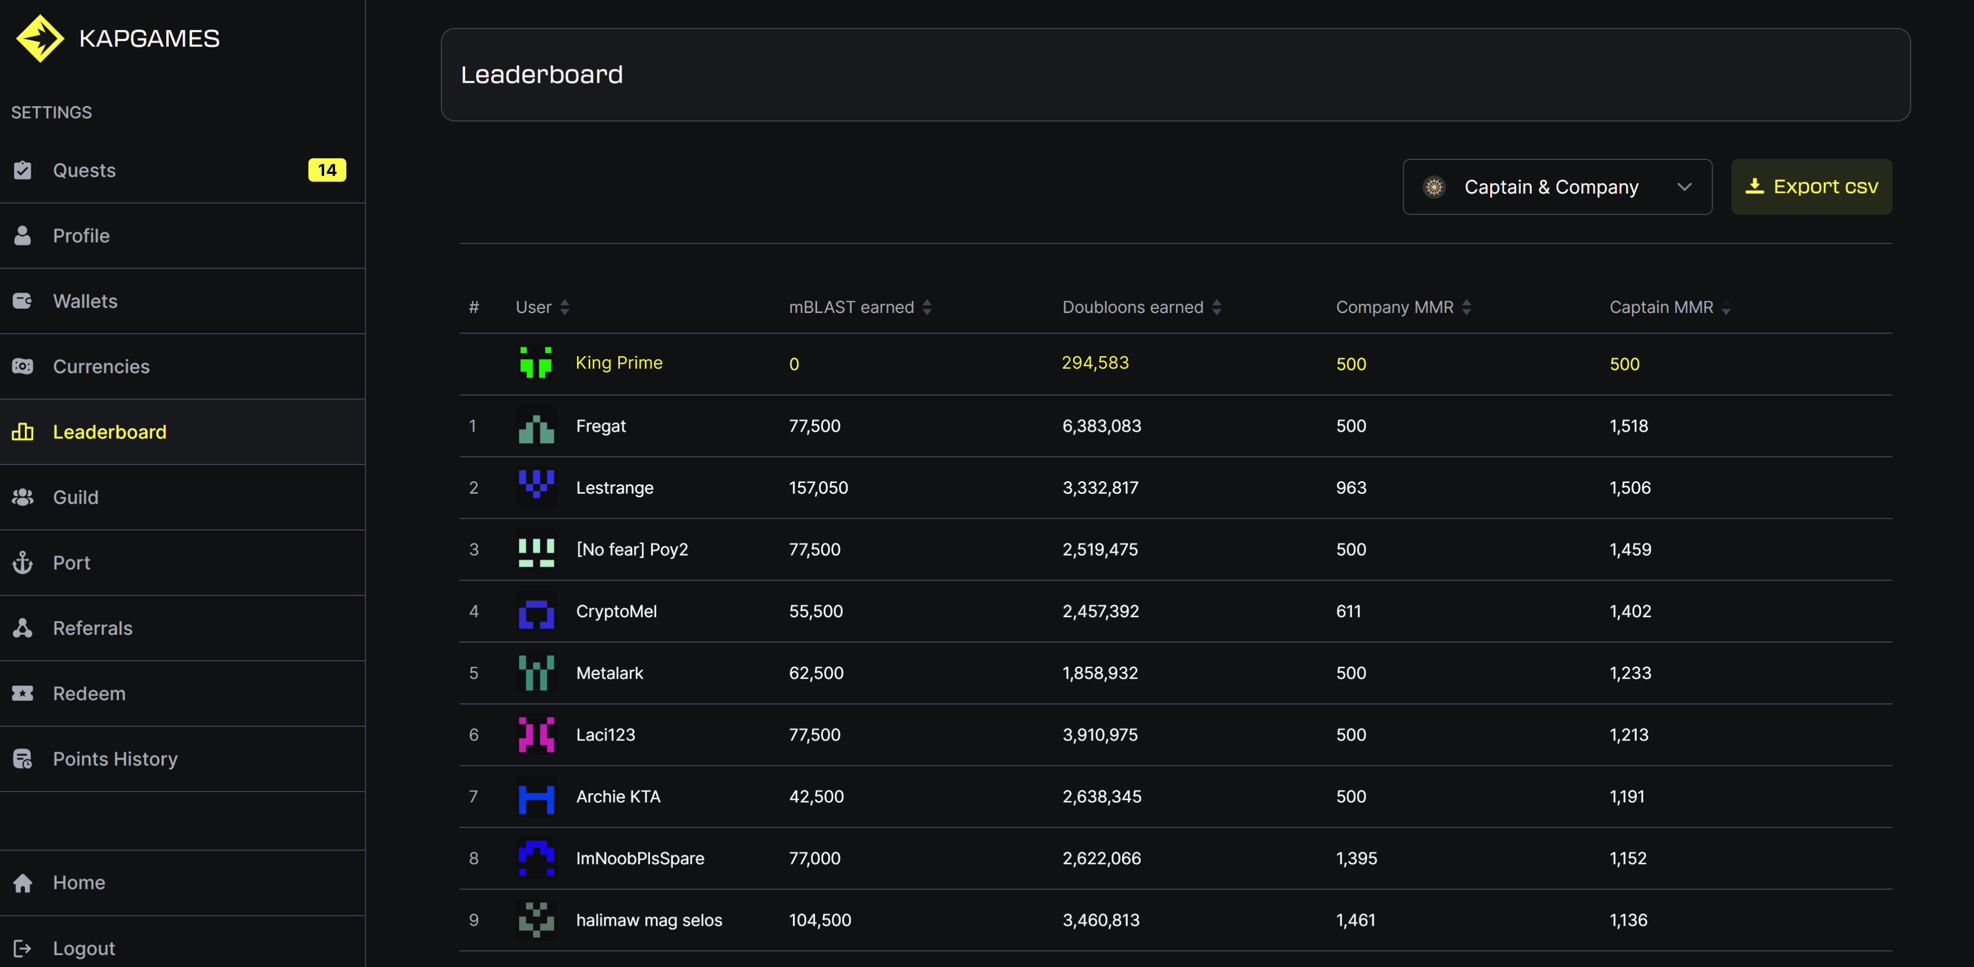Viewport: 1974px width, 967px height.
Task: Open the Wallets page
Action: (x=182, y=301)
